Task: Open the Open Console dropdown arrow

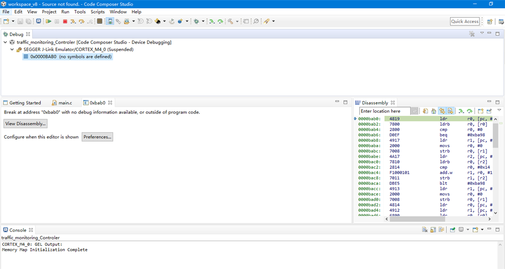Action: [482, 230]
